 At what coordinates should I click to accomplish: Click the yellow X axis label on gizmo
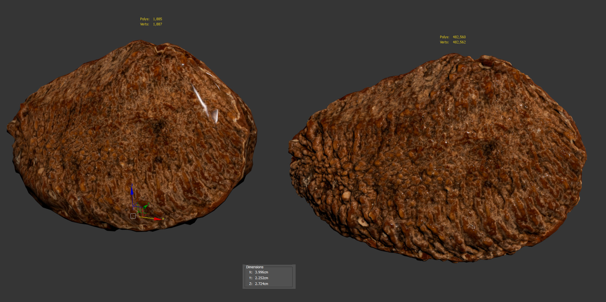[x=163, y=219]
